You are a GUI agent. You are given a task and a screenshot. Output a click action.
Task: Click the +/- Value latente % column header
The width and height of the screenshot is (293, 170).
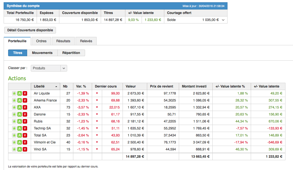coord(231,86)
